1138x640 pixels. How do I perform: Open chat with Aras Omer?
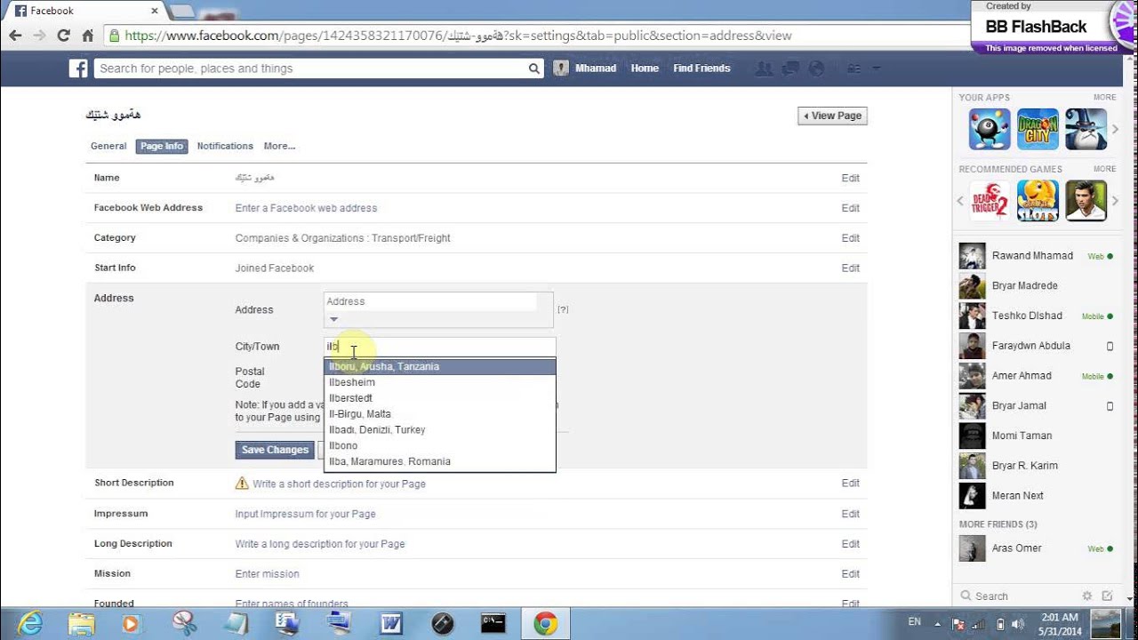(1036, 548)
